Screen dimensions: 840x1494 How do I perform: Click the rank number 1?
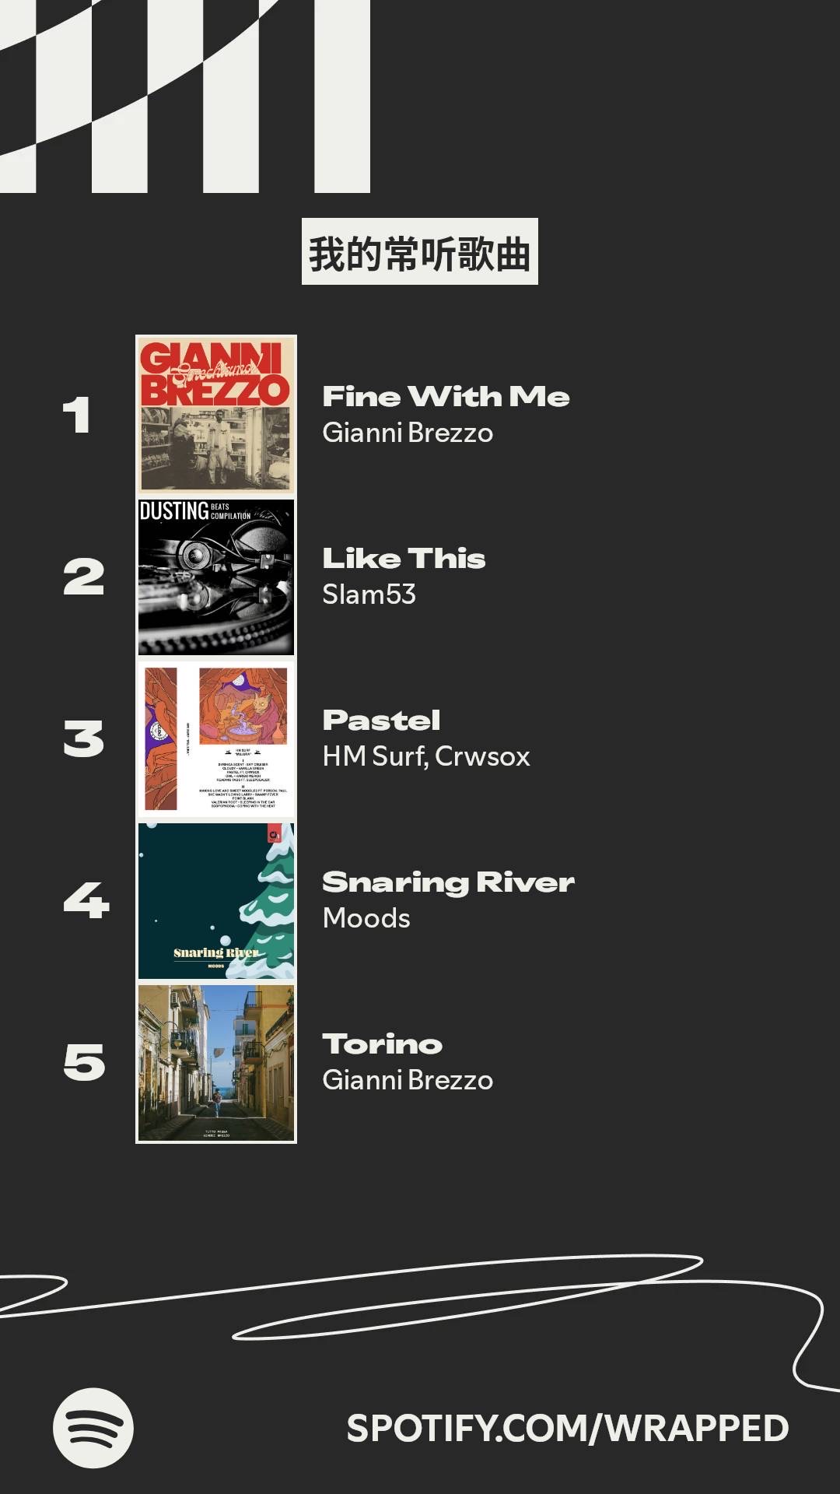(77, 415)
